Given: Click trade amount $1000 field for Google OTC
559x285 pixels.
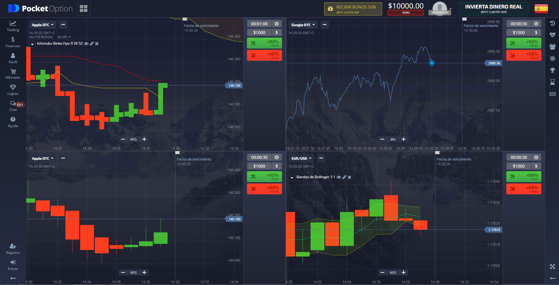Looking at the screenshot, I should (519, 33).
